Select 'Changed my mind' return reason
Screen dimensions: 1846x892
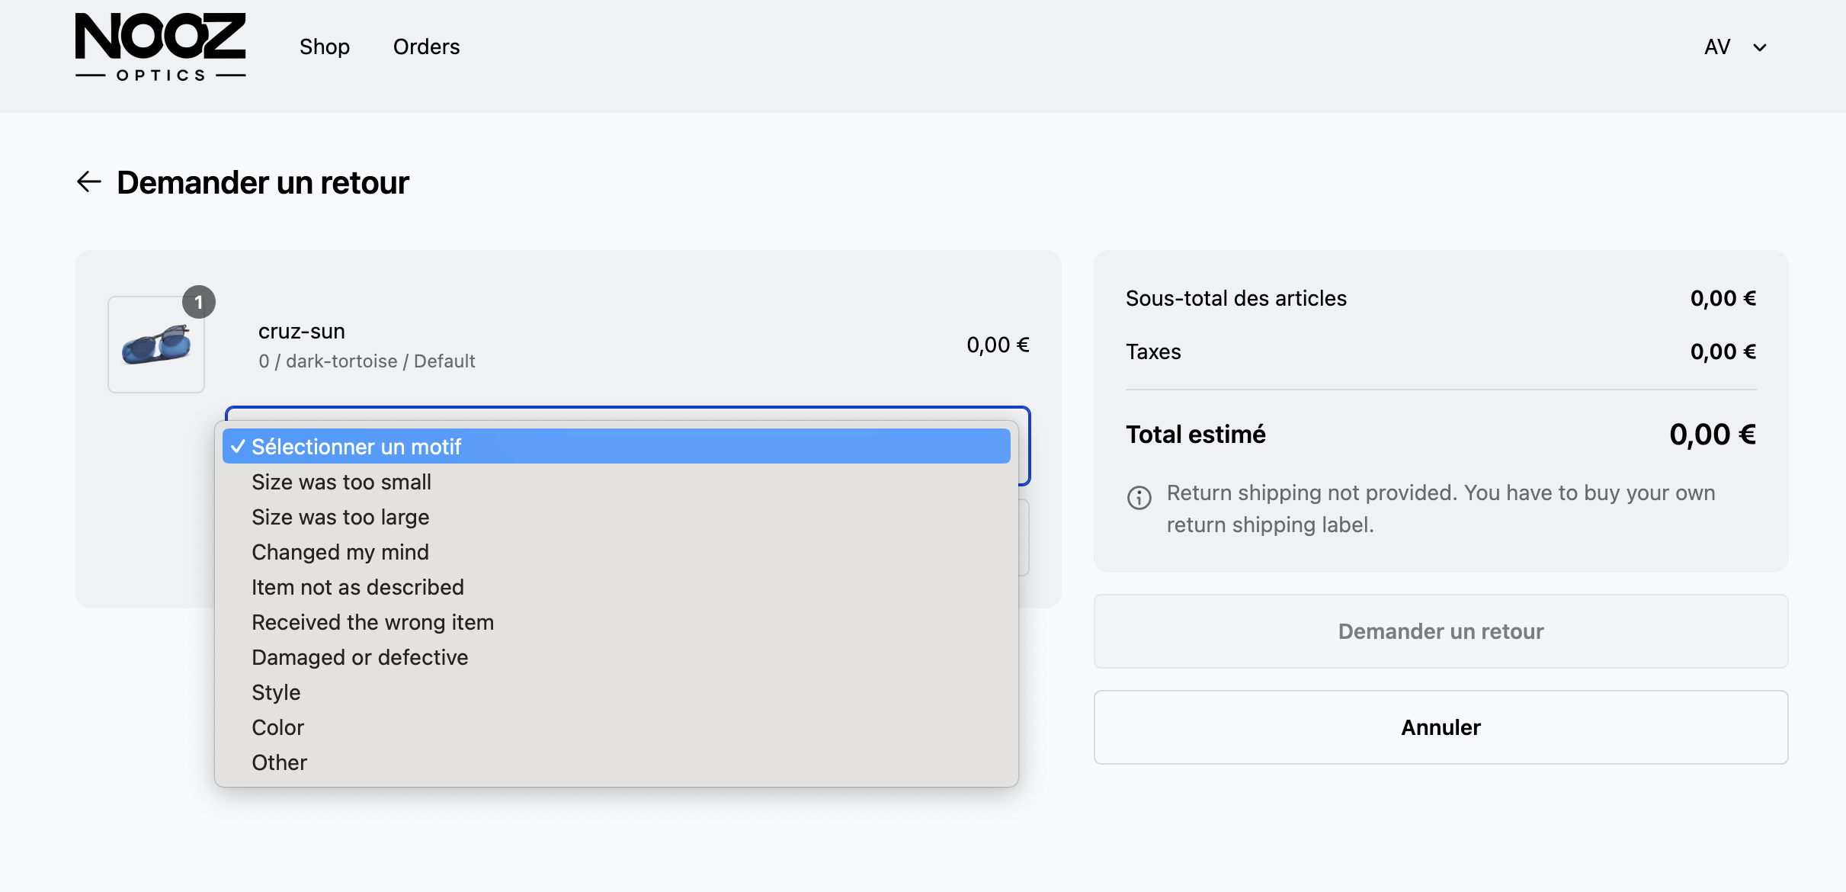[340, 552]
